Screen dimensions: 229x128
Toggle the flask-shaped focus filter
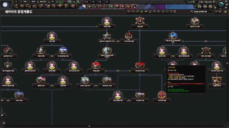point(150,12)
